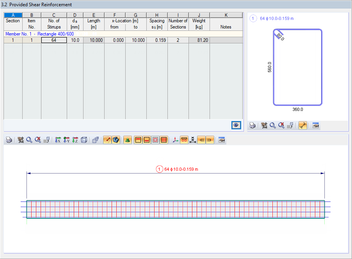Click 560.0 height dimension of stirrup
352x259 pixels.
[x=270, y=67]
